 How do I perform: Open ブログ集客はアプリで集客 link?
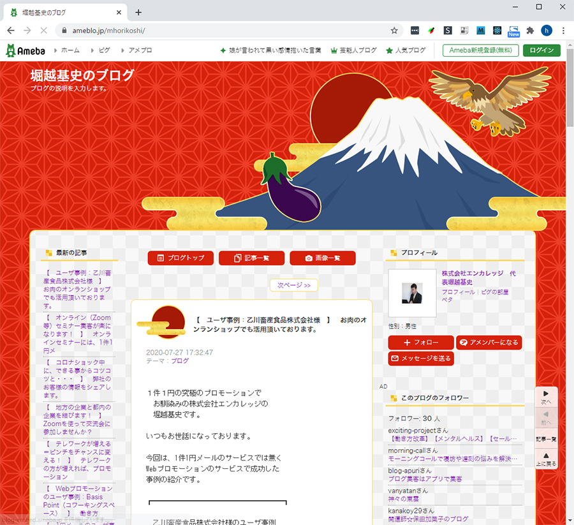pyautogui.click(x=425, y=479)
